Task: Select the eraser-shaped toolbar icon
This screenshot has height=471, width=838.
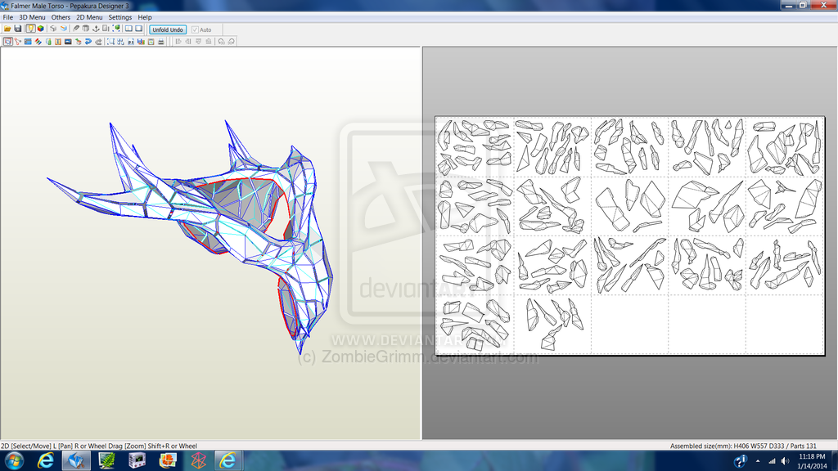Action: (76, 29)
